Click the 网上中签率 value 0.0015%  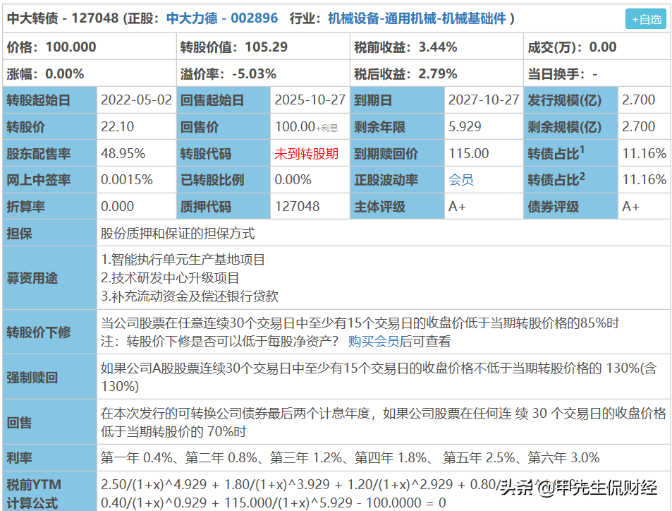coord(127,180)
